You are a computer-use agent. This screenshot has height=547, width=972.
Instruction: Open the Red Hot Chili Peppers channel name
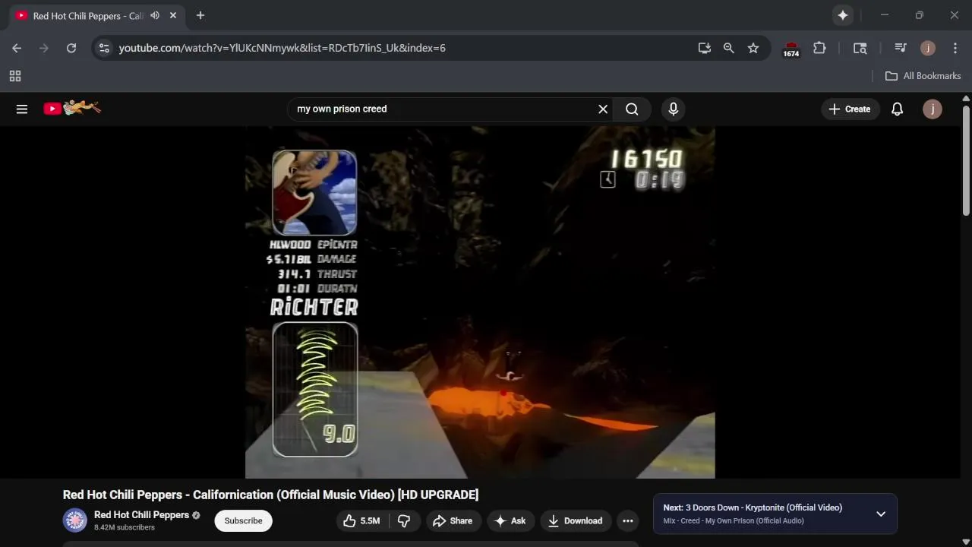[x=142, y=514]
